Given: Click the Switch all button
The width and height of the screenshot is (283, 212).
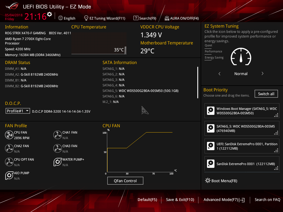Looking at the screenshot, I should point(266,94).
